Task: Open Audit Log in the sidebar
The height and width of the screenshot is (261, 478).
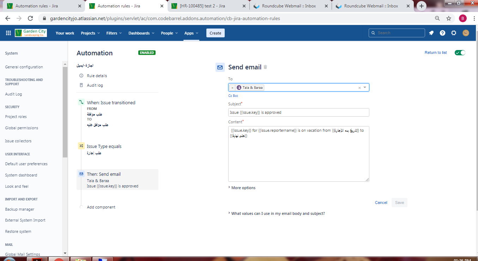Action: click(x=13, y=94)
